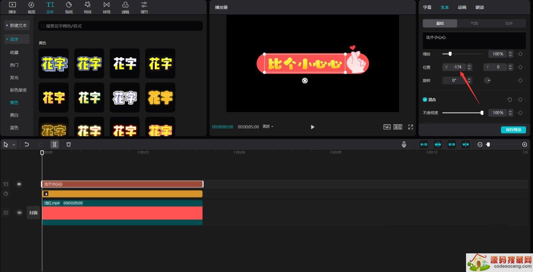Open the 转场 transitions panel icon
The width and height of the screenshot is (533, 272).
107,7
